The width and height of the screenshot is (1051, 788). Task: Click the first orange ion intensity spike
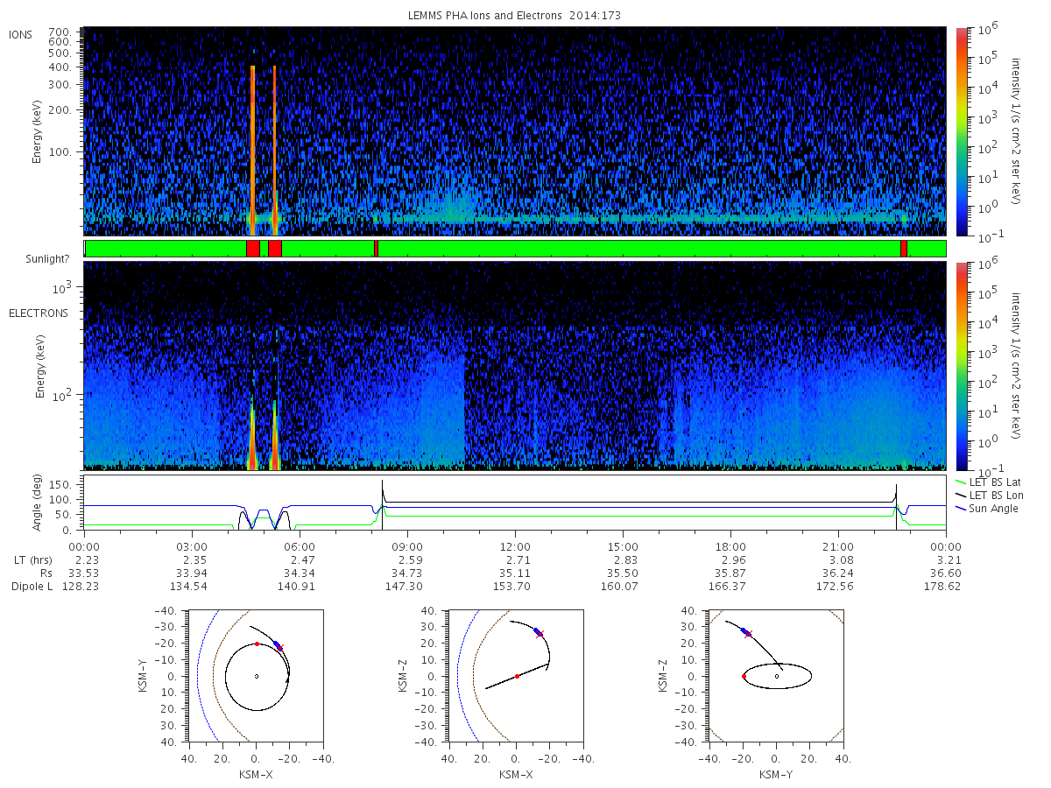click(252, 151)
